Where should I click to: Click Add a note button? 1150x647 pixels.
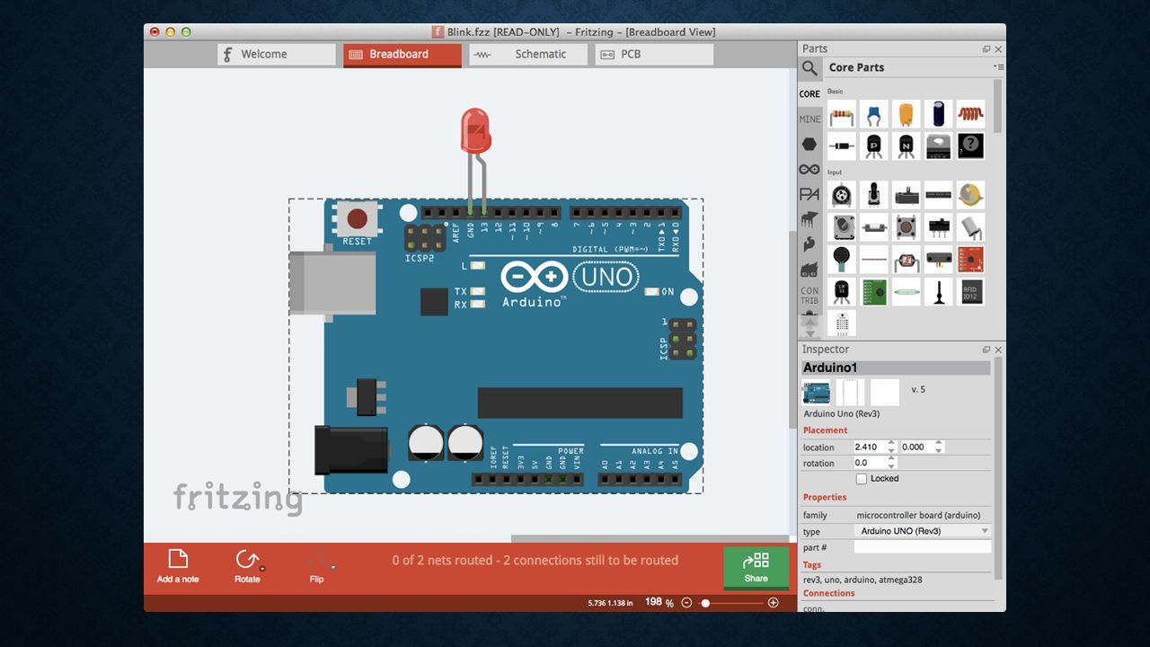(x=178, y=566)
